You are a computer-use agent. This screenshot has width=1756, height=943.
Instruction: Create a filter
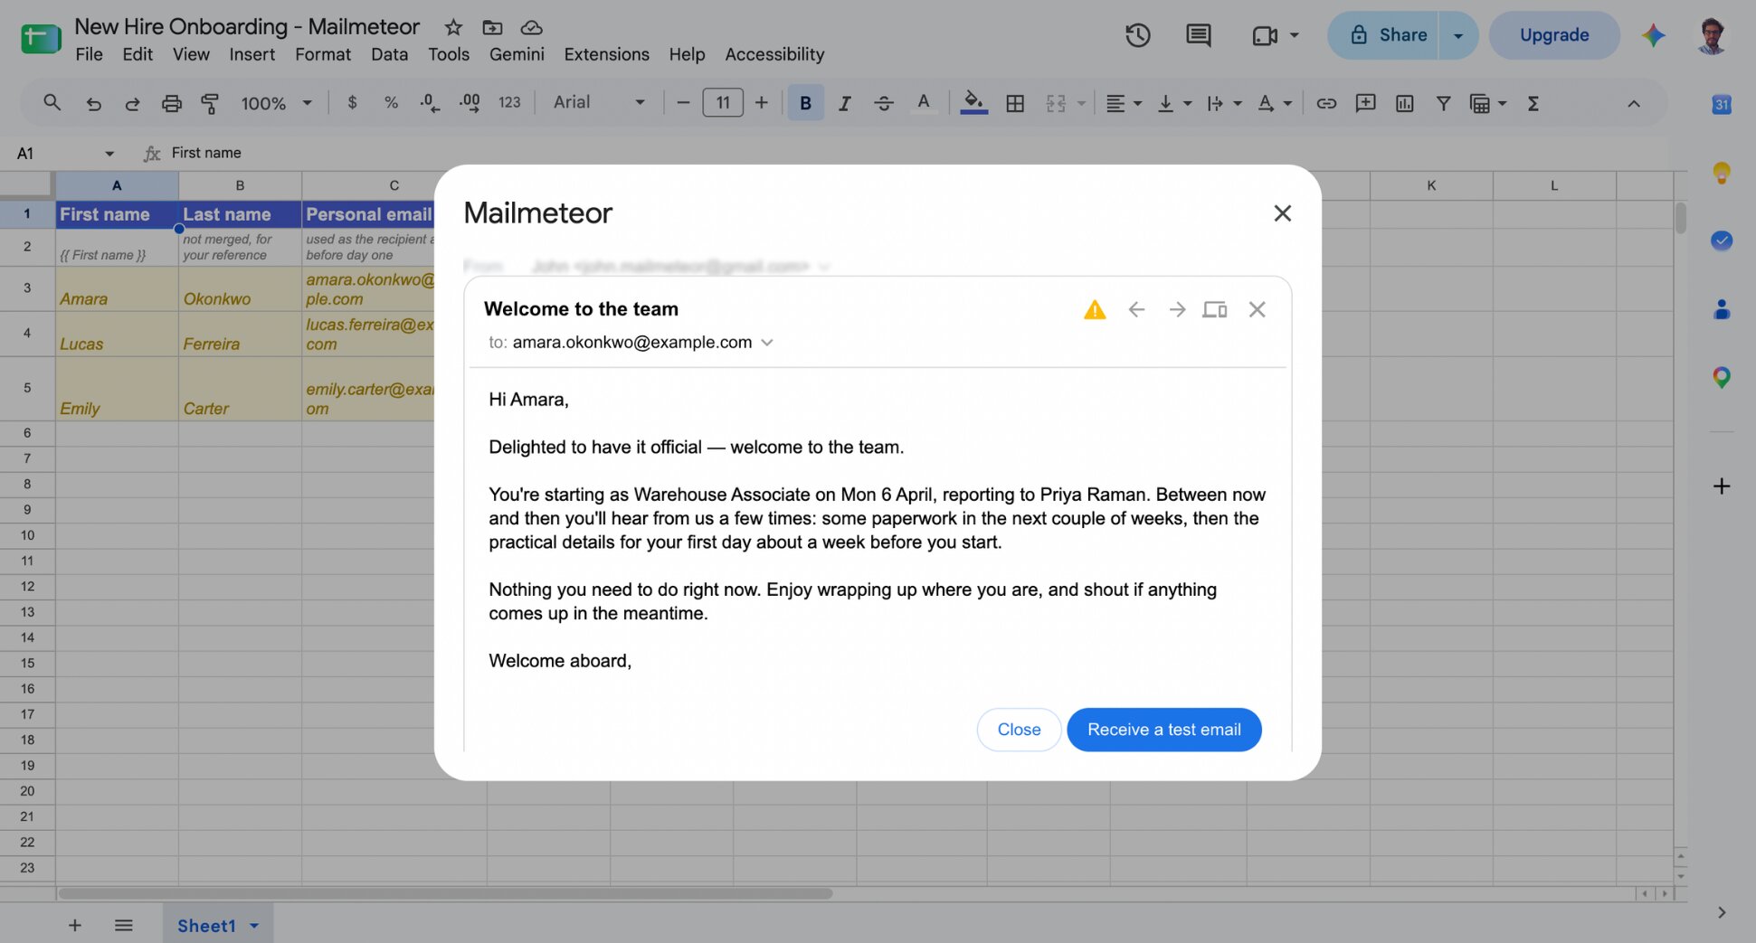(x=1443, y=104)
